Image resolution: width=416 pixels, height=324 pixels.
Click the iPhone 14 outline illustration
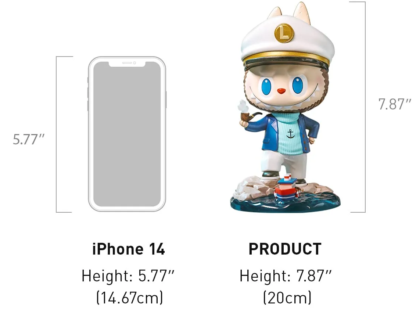tap(127, 134)
